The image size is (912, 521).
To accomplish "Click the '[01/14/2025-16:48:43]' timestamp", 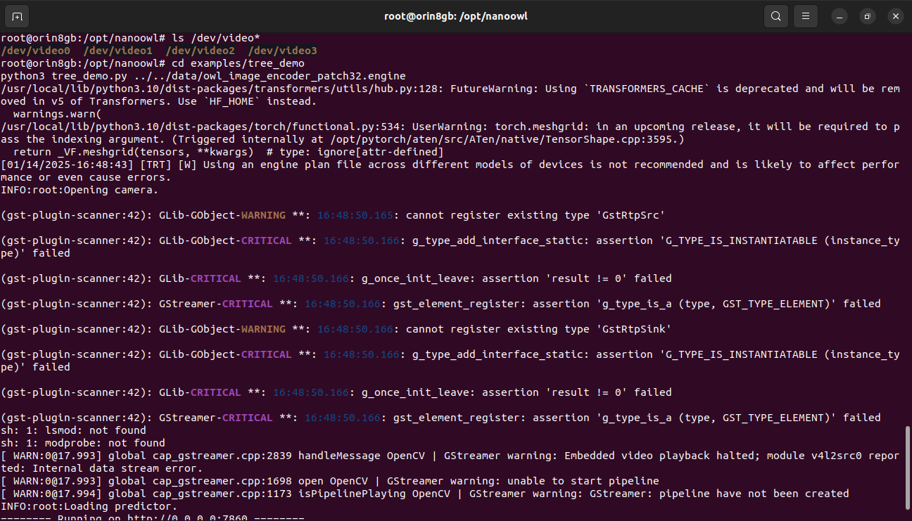I will point(68,165).
